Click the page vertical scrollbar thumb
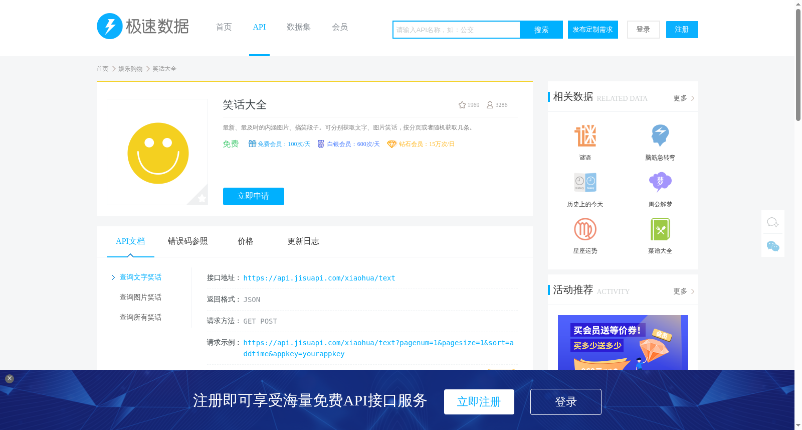Image resolution: width=802 pixels, height=430 pixels. pyautogui.click(x=798, y=65)
